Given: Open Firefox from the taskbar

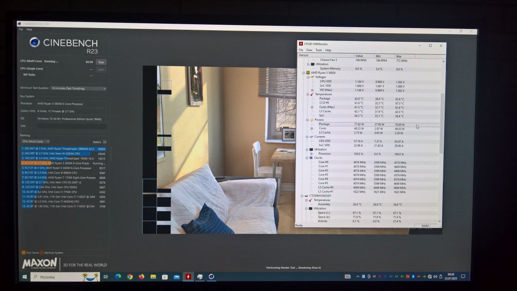Looking at the screenshot, I should click(x=141, y=277).
